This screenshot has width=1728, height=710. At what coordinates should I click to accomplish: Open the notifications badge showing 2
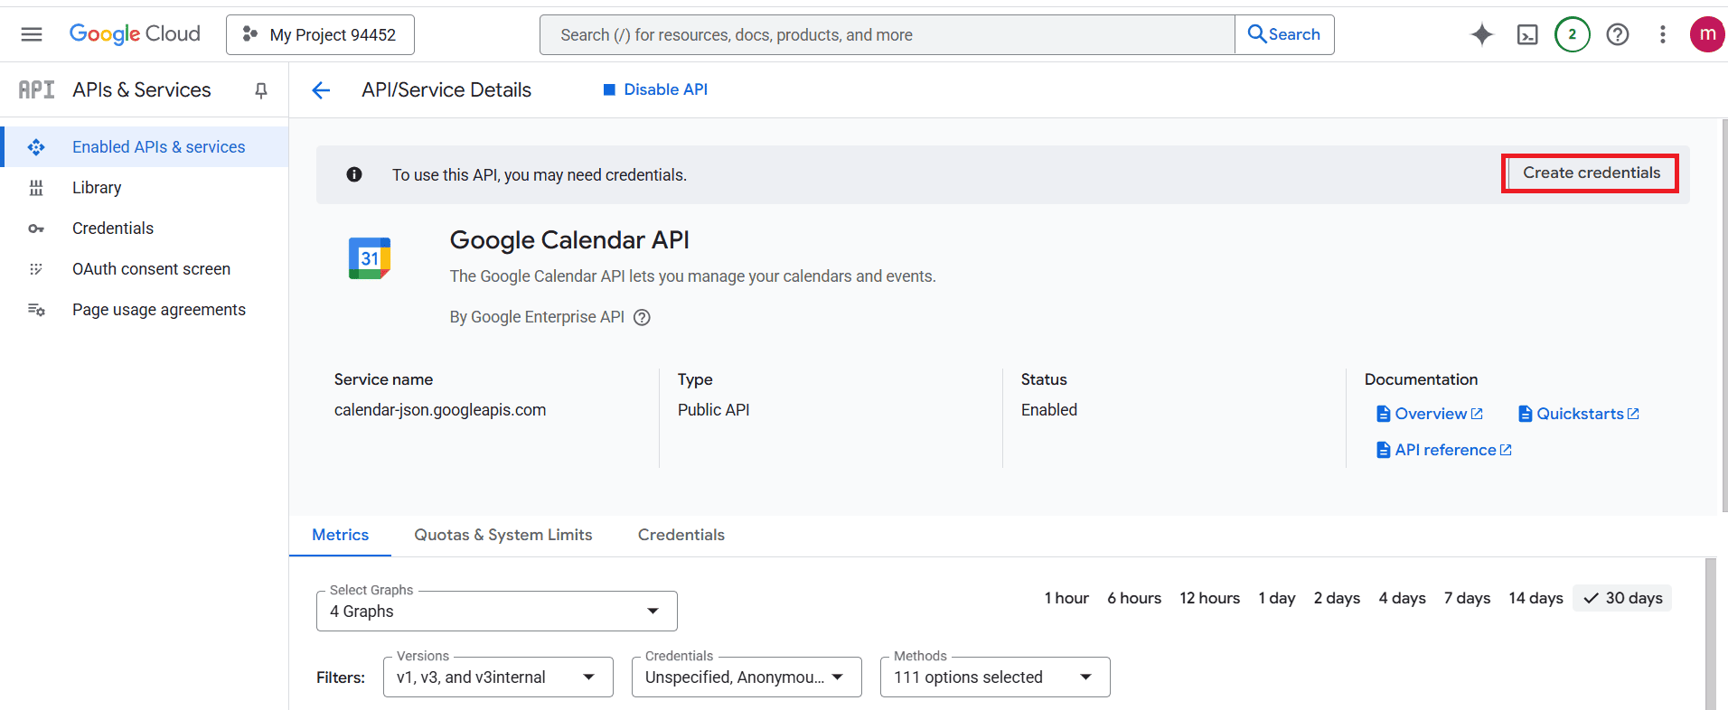(x=1573, y=34)
